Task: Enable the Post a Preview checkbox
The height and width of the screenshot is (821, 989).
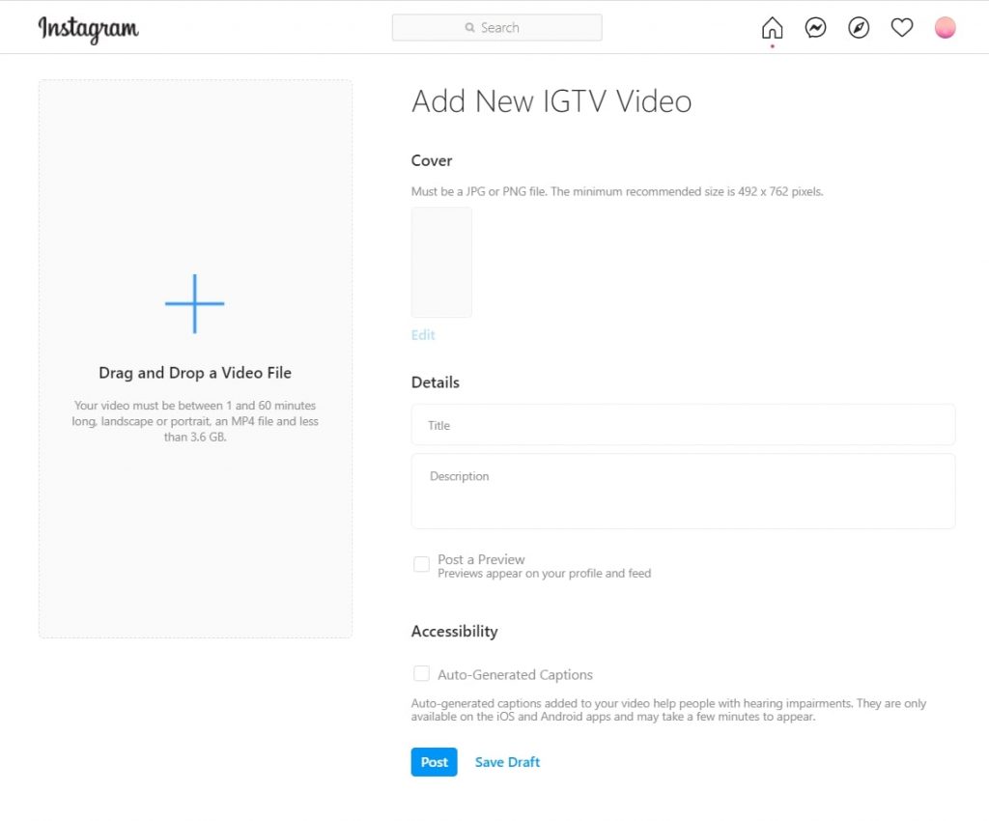Action: point(421,564)
